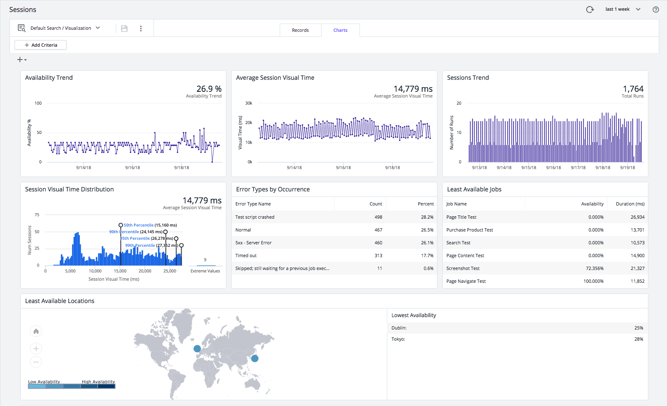Click the Availability Trend panel title
The height and width of the screenshot is (406, 667).
tap(49, 78)
